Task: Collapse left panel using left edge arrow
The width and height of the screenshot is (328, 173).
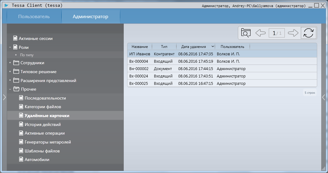Action: point(4,97)
